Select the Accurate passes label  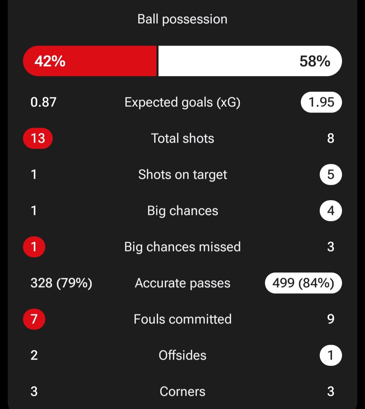point(182,283)
